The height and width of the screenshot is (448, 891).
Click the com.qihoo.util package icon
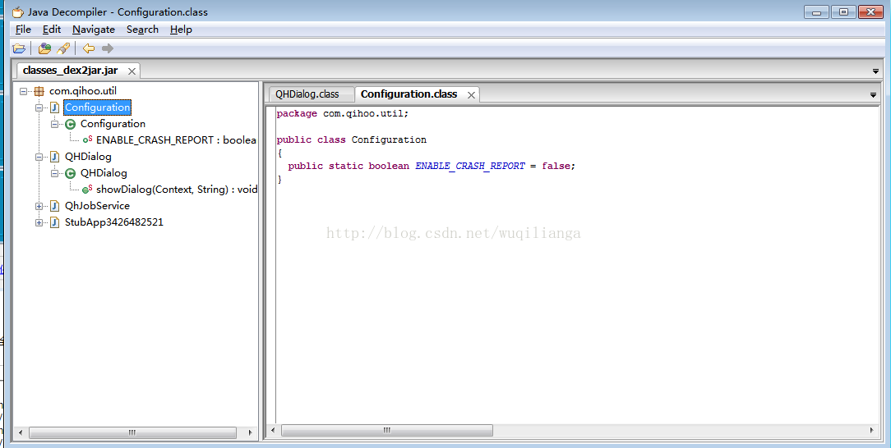[39, 91]
